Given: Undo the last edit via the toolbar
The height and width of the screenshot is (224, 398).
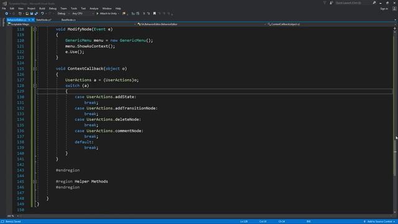Looking at the screenshot, I should tap(42, 14).
